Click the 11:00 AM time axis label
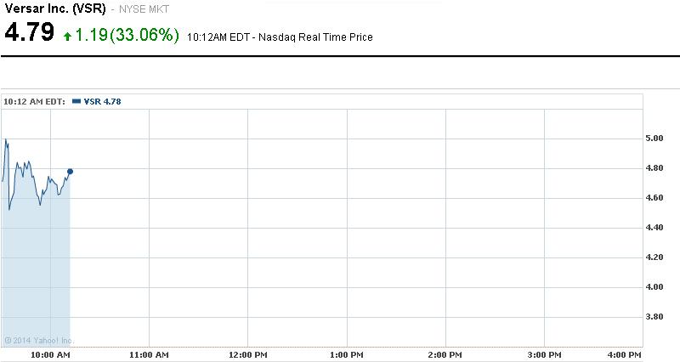Image resolution: width=680 pixels, height=362 pixels. coord(149,354)
